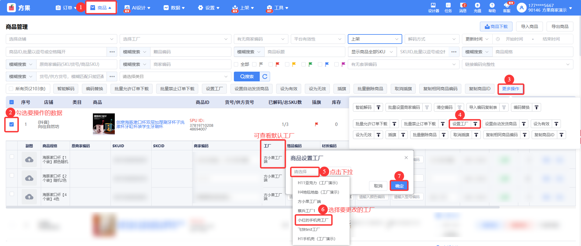Uncheck the product row 1 checkbox
The height and width of the screenshot is (246, 581).
point(12,124)
